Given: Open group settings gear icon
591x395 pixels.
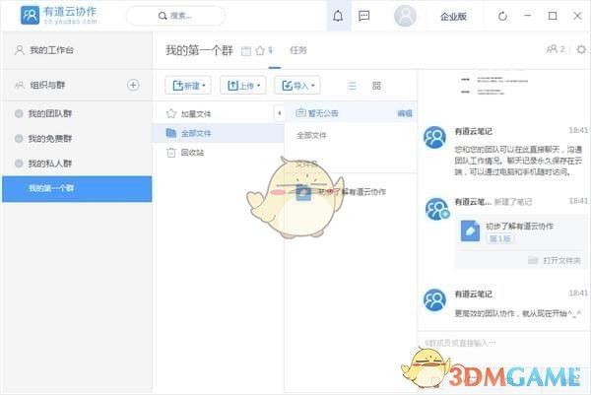Looking at the screenshot, I should (x=581, y=49).
